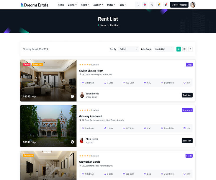Switch to grid view layout

[184, 49]
